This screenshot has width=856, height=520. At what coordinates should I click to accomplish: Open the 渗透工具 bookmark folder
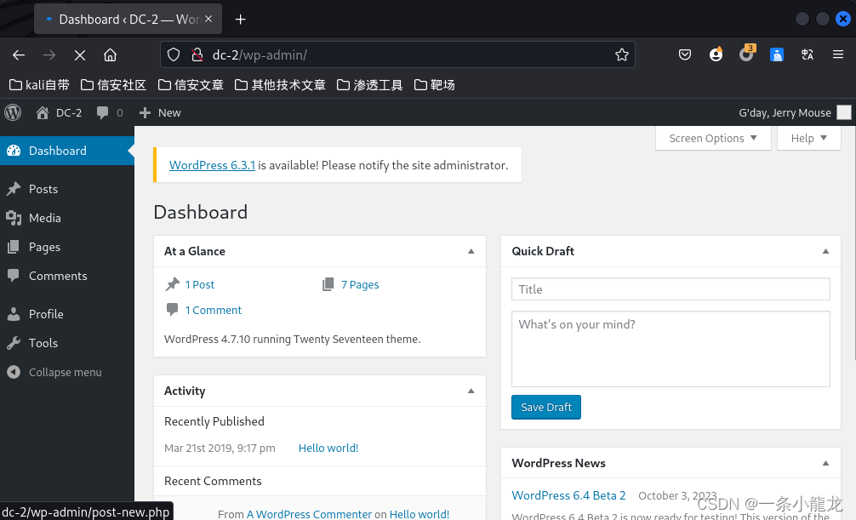(369, 84)
